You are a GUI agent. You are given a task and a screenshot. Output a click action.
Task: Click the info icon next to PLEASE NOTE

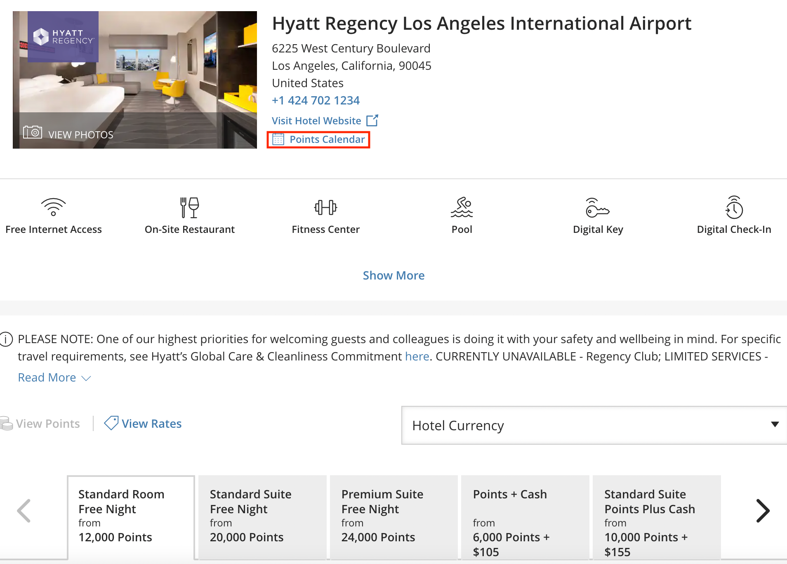pyautogui.click(x=6, y=339)
